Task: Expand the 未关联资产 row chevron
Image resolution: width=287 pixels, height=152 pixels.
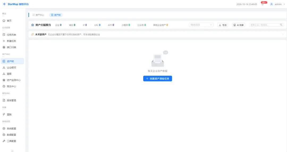Action: 283,35
